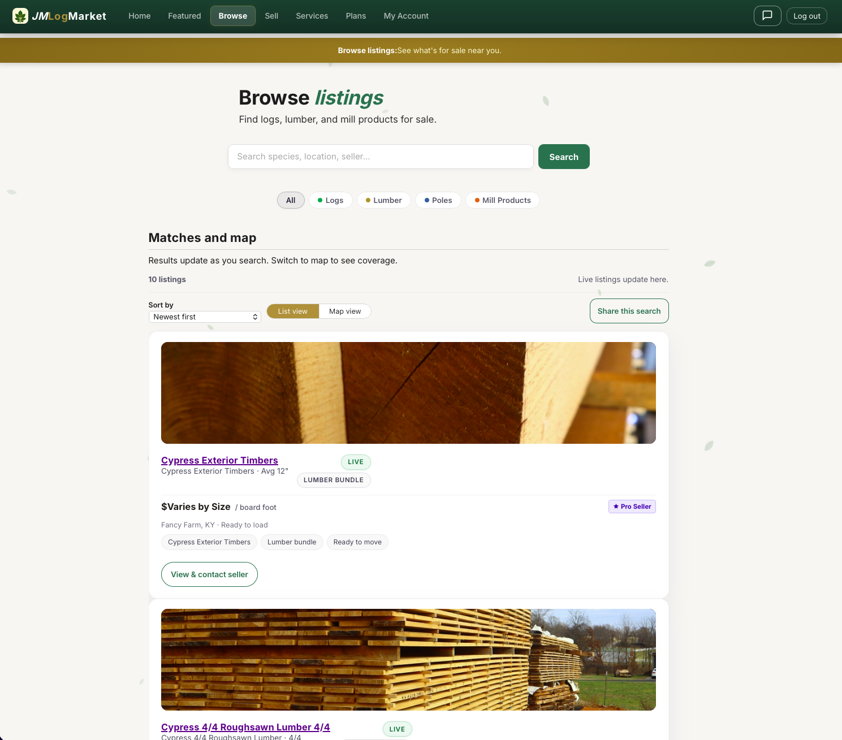Filter results by Lumber
The image size is (842, 740).
click(383, 200)
